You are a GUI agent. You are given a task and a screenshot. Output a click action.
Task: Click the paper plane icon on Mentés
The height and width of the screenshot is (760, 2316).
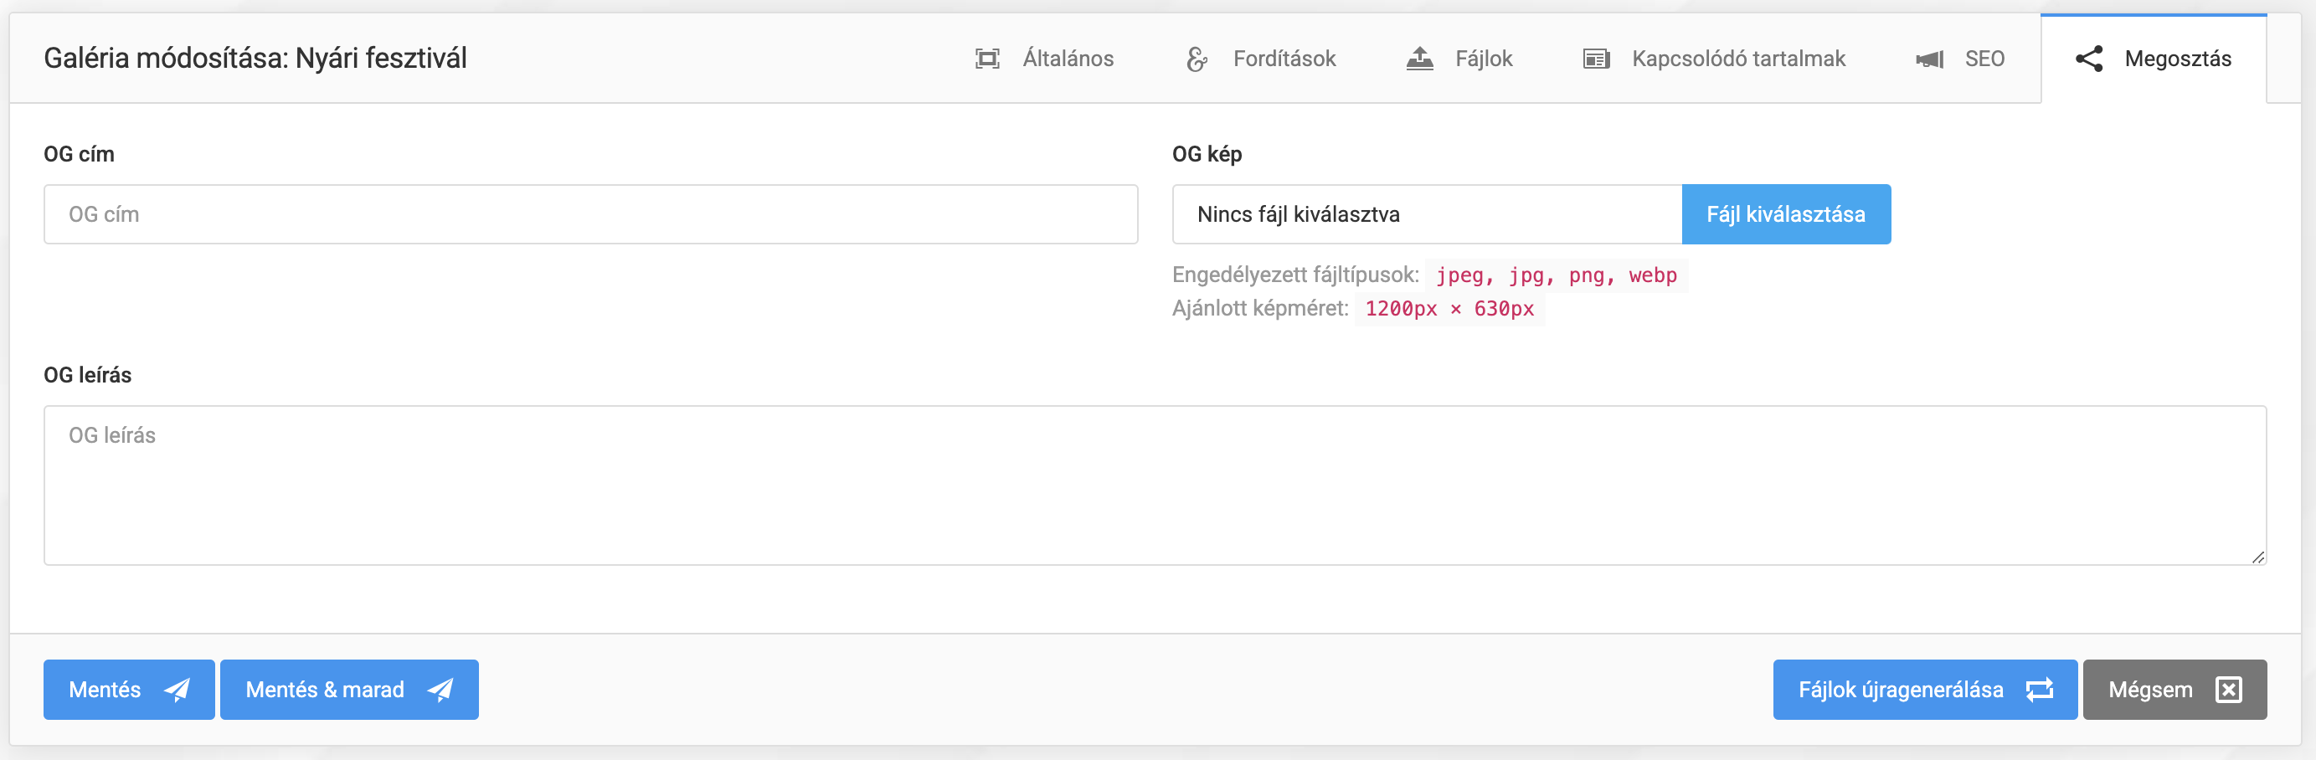pos(178,690)
